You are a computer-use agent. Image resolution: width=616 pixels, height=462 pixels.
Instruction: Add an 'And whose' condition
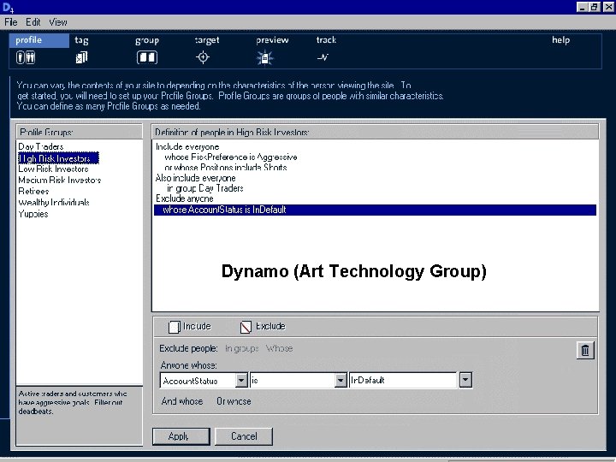coord(182,401)
